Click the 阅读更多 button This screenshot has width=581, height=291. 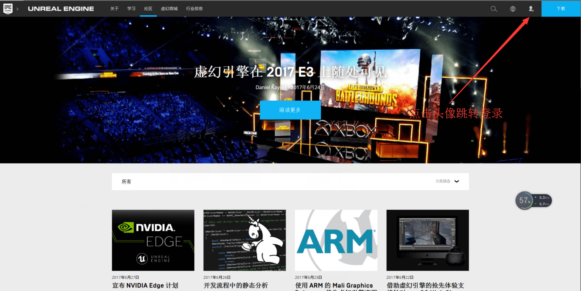click(x=290, y=110)
